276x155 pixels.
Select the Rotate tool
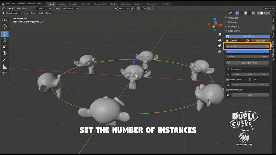pos(5,40)
